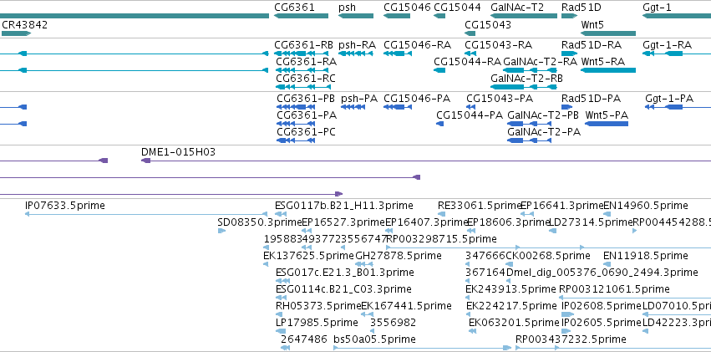Select the CG15046-PA protein
Screen dimensions: 711x352
tap(397, 107)
